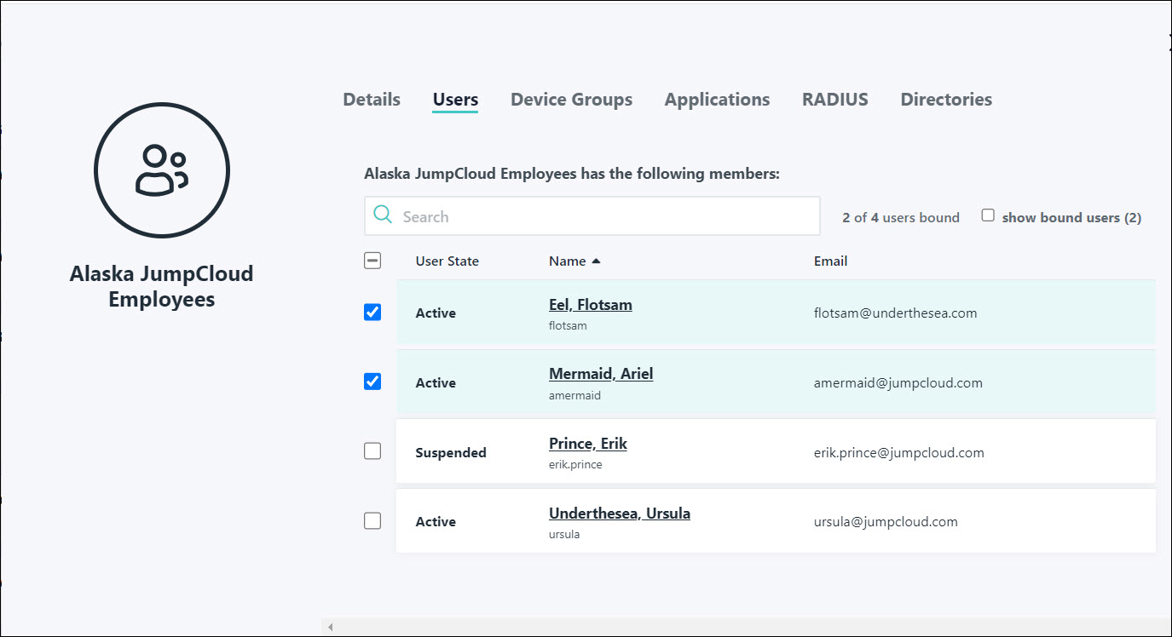Switch to the Directories tab
The height and width of the screenshot is (637, 1172).
(946, 99)
